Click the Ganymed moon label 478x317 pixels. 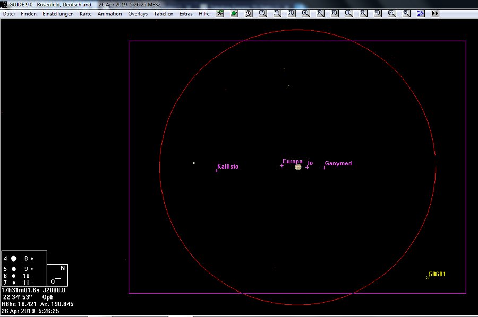(x=338, y=163)
